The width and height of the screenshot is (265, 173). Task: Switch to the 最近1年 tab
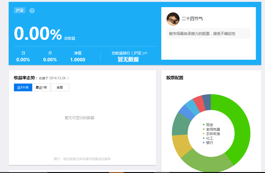(41, 88)
